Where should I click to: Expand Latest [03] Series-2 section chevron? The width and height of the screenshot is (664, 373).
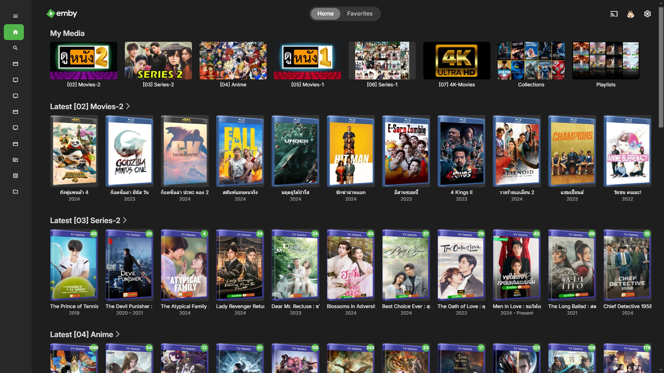(125, 220)
